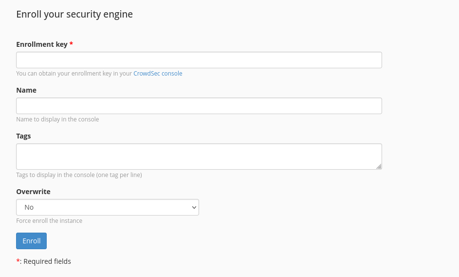Click the Overwrite label text
Viewport: 459px width, 277px height.
coord(33,192)
